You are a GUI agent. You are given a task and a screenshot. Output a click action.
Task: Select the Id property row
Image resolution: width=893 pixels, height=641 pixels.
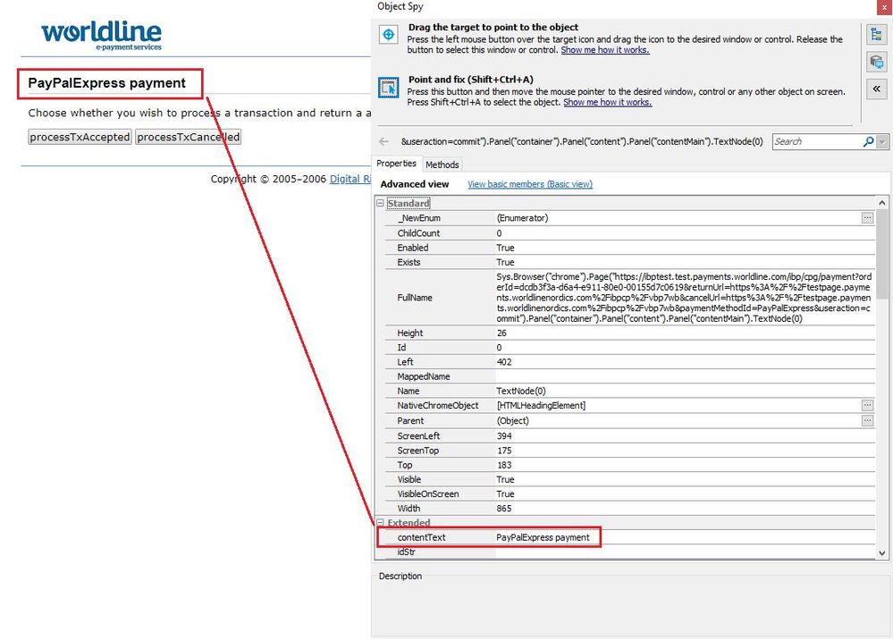click(629, 348)
